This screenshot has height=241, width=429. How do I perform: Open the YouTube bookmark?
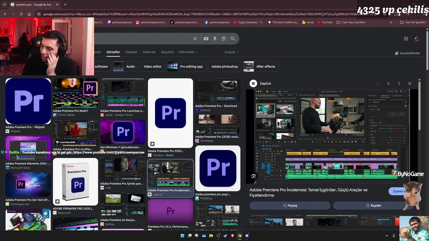click(x=324, y=22)
